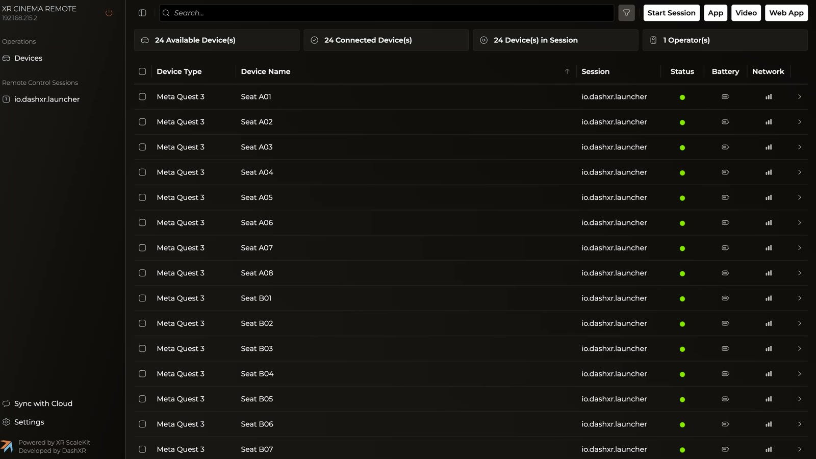Viewport: 816px width, 459px height.
Task: Open the Settings gear icon
Action: point(6,422)
